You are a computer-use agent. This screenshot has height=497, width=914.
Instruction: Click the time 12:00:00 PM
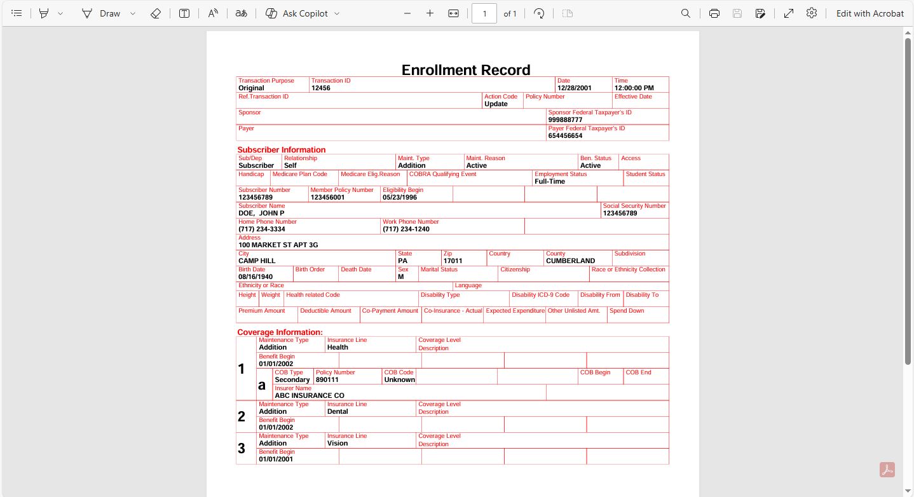[x=634, y=88]
